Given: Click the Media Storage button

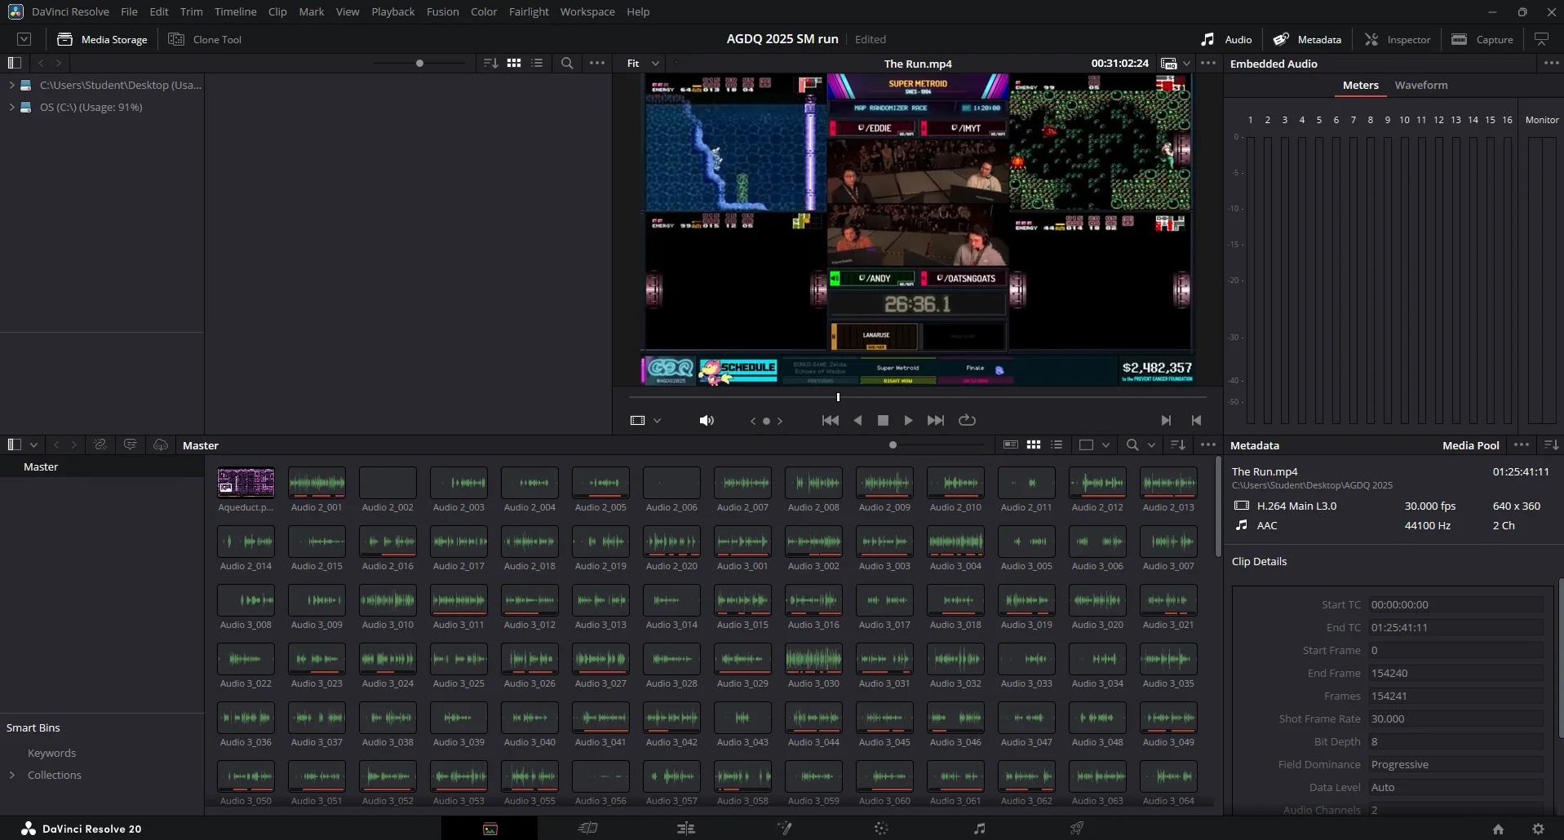Looking at the screenshot, I should 103,39.
